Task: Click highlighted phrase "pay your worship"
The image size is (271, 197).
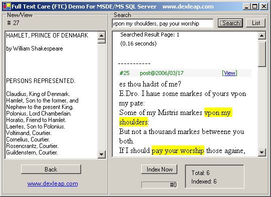Action: (x=178, y=150)
